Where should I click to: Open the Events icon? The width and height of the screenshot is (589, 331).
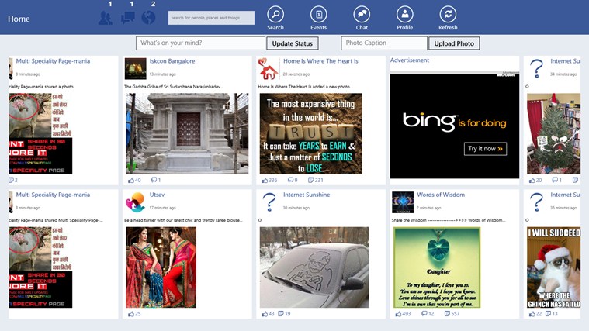coord(318,14)
